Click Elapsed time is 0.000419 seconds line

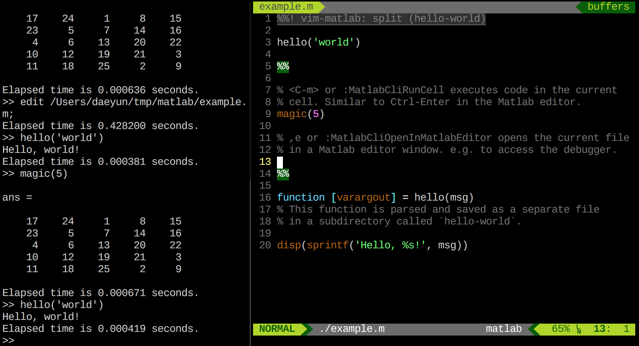[101, 329]
